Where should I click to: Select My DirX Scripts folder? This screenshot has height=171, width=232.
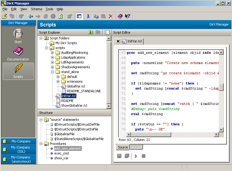click(x=66, y=43)
